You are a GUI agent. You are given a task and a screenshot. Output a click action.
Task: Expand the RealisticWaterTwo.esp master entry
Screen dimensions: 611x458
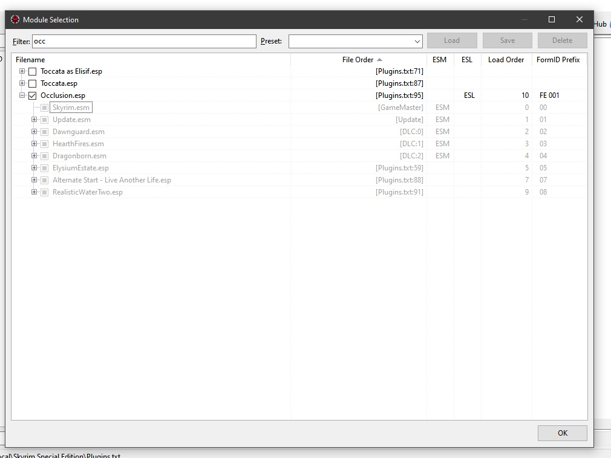click(x=34, y=192)
